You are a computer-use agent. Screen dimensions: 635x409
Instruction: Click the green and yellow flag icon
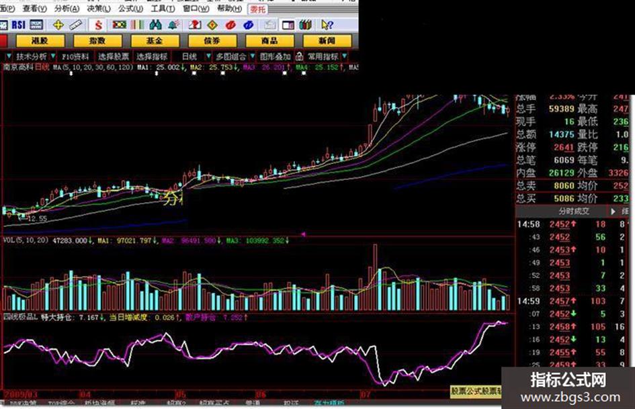point(119,25)
